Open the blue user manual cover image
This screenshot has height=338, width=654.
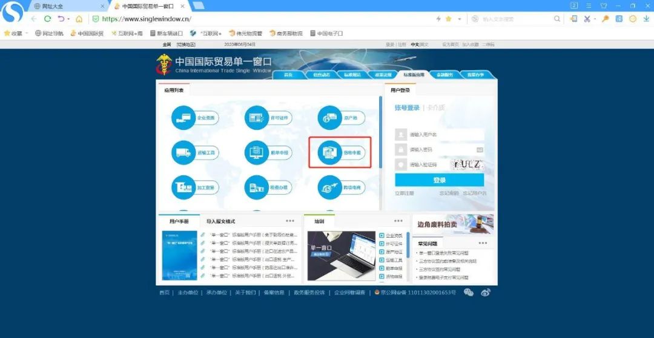coord(179,256)
